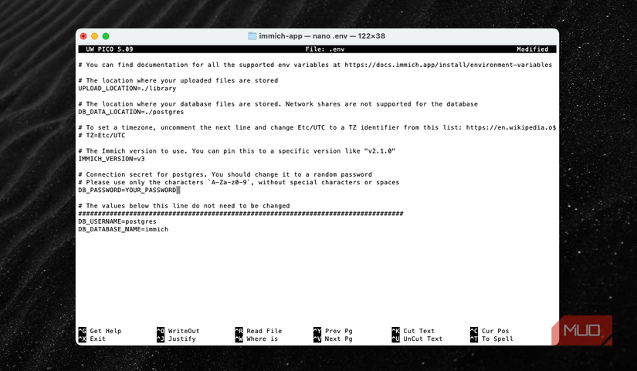637x371 pixels.
Task: Click the ^V Next Pg shortcut
Action: [333, 339]
